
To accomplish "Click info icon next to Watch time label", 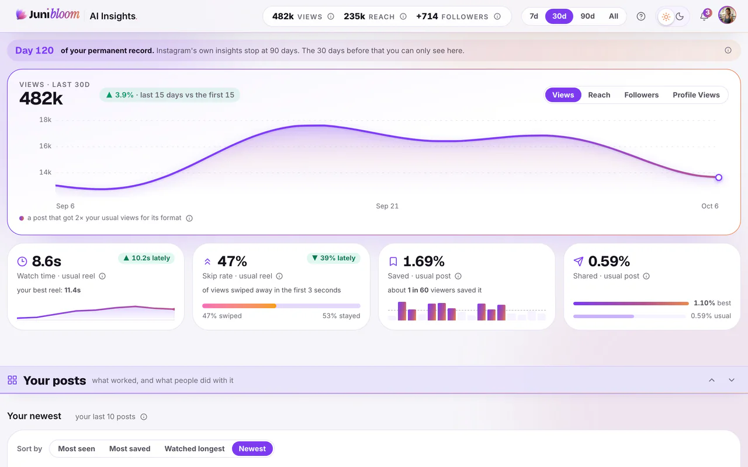I will (102, 276).
